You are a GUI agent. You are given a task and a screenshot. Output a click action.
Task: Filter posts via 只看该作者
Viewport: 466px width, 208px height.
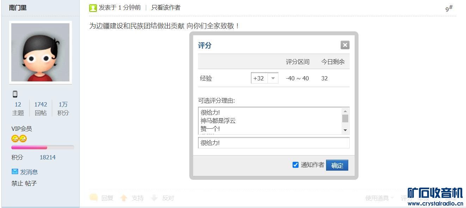tap(166, 7)
